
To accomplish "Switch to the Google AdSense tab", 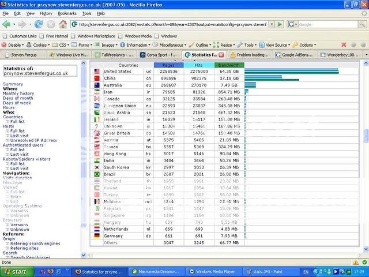I will click(x=295, y=54).
